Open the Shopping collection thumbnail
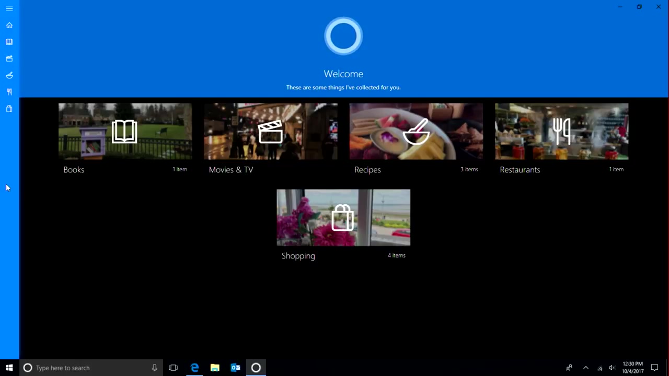The height and width of the screenshot is (376, 669). click(x=343, y=217)
